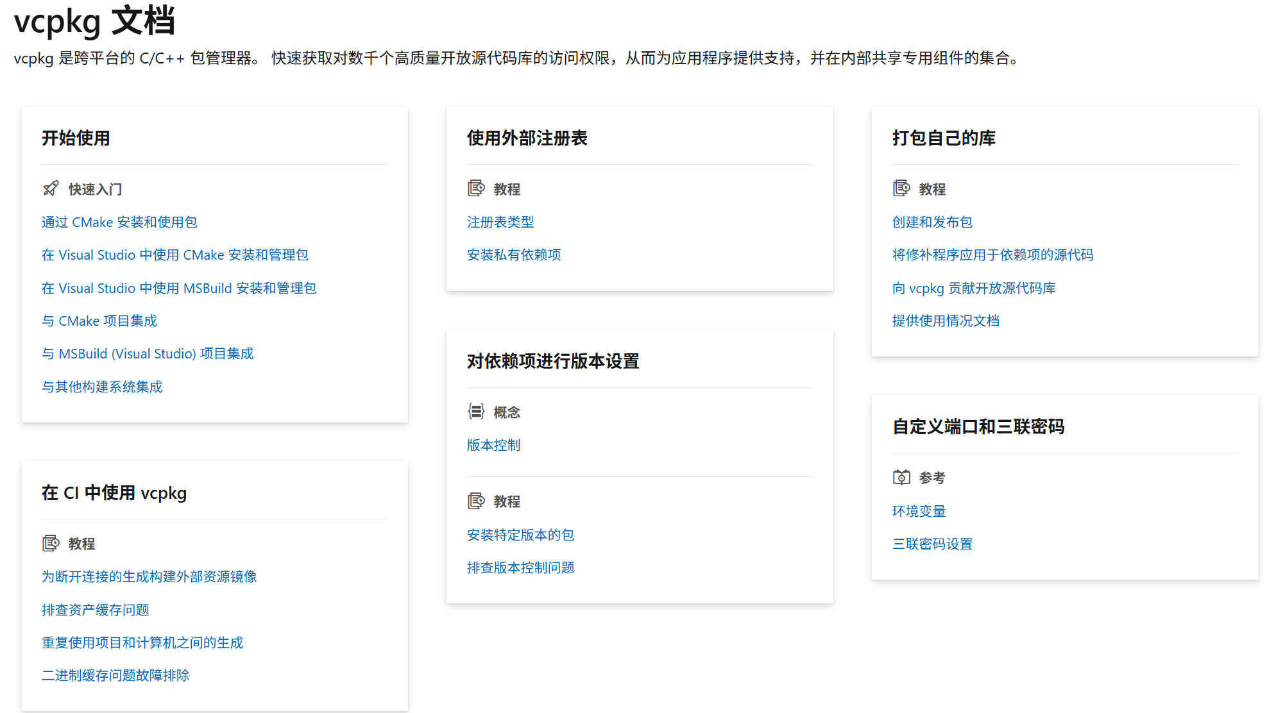Screen dimensions: 1276x713
Task: Open the 三联密码设置 reference link
Action: (x=932, y=544)
